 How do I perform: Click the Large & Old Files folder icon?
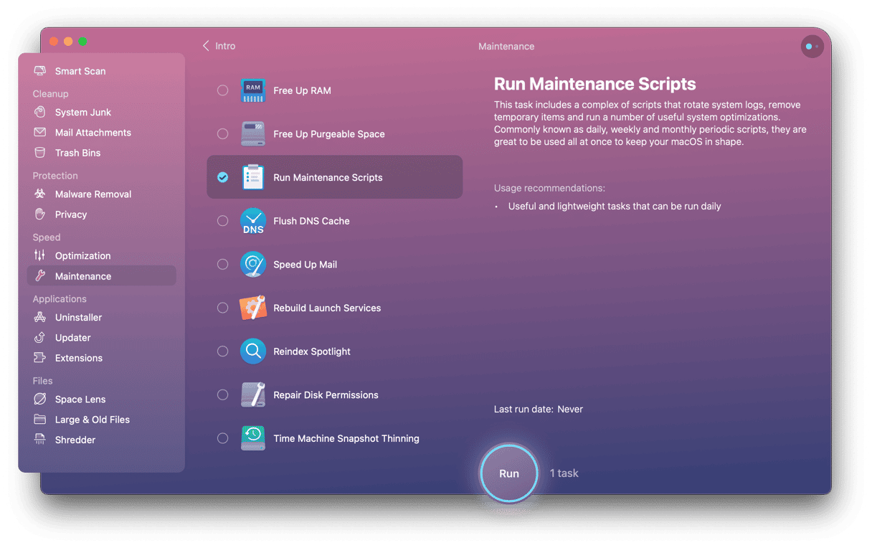pyautogui.click(x=40, y=420)
